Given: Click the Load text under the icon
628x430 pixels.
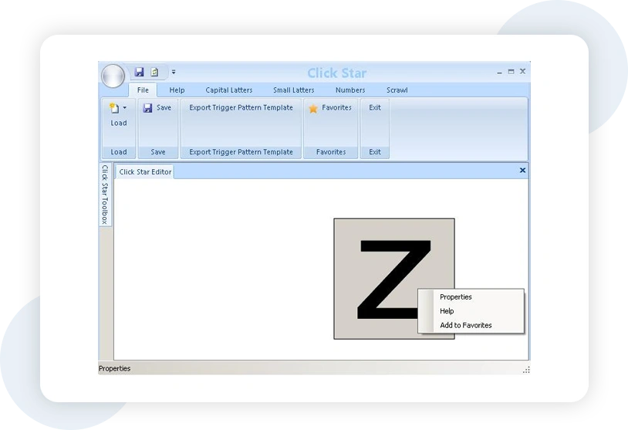Looking at the screenshot, I should pyautogui.click(x=119, y=123).
